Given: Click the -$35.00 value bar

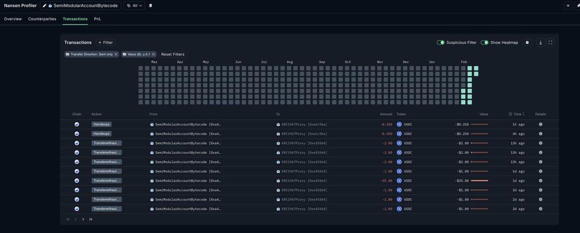Looking at the screenshot, I should point(479,180).
